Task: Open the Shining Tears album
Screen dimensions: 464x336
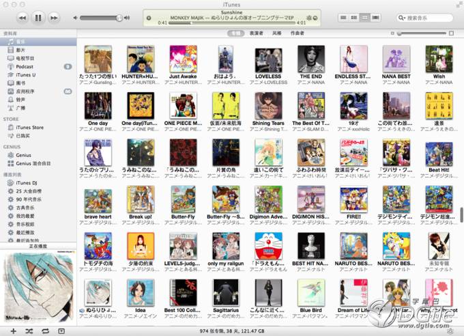Action: [x=268, y=106]
